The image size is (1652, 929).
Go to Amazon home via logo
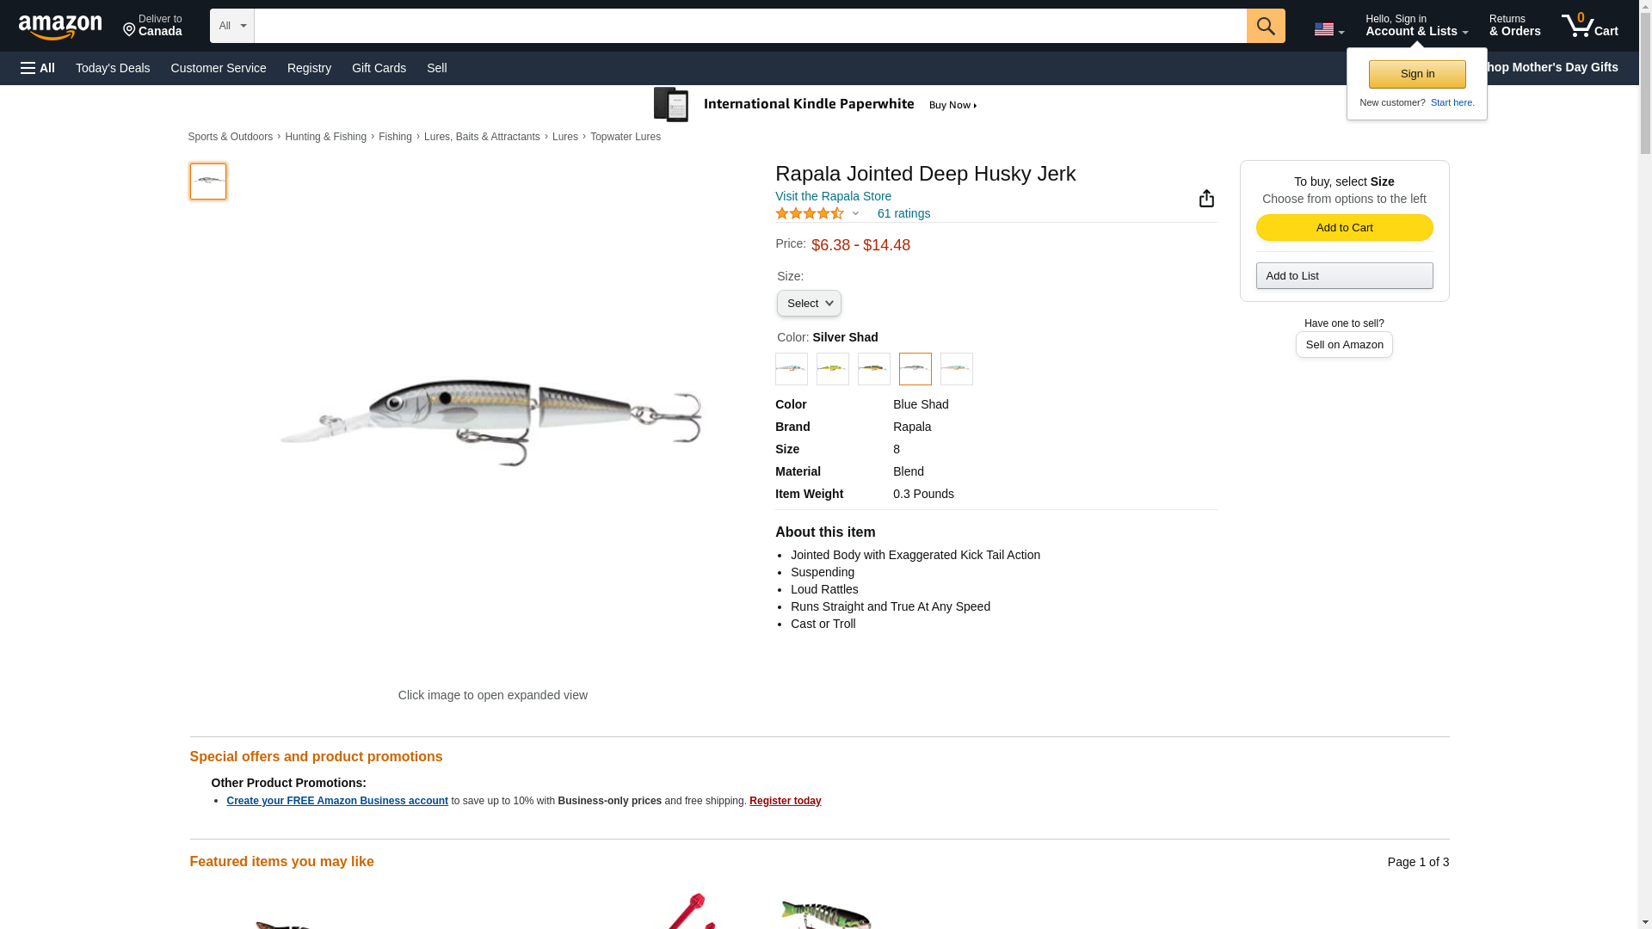point(60,27)
